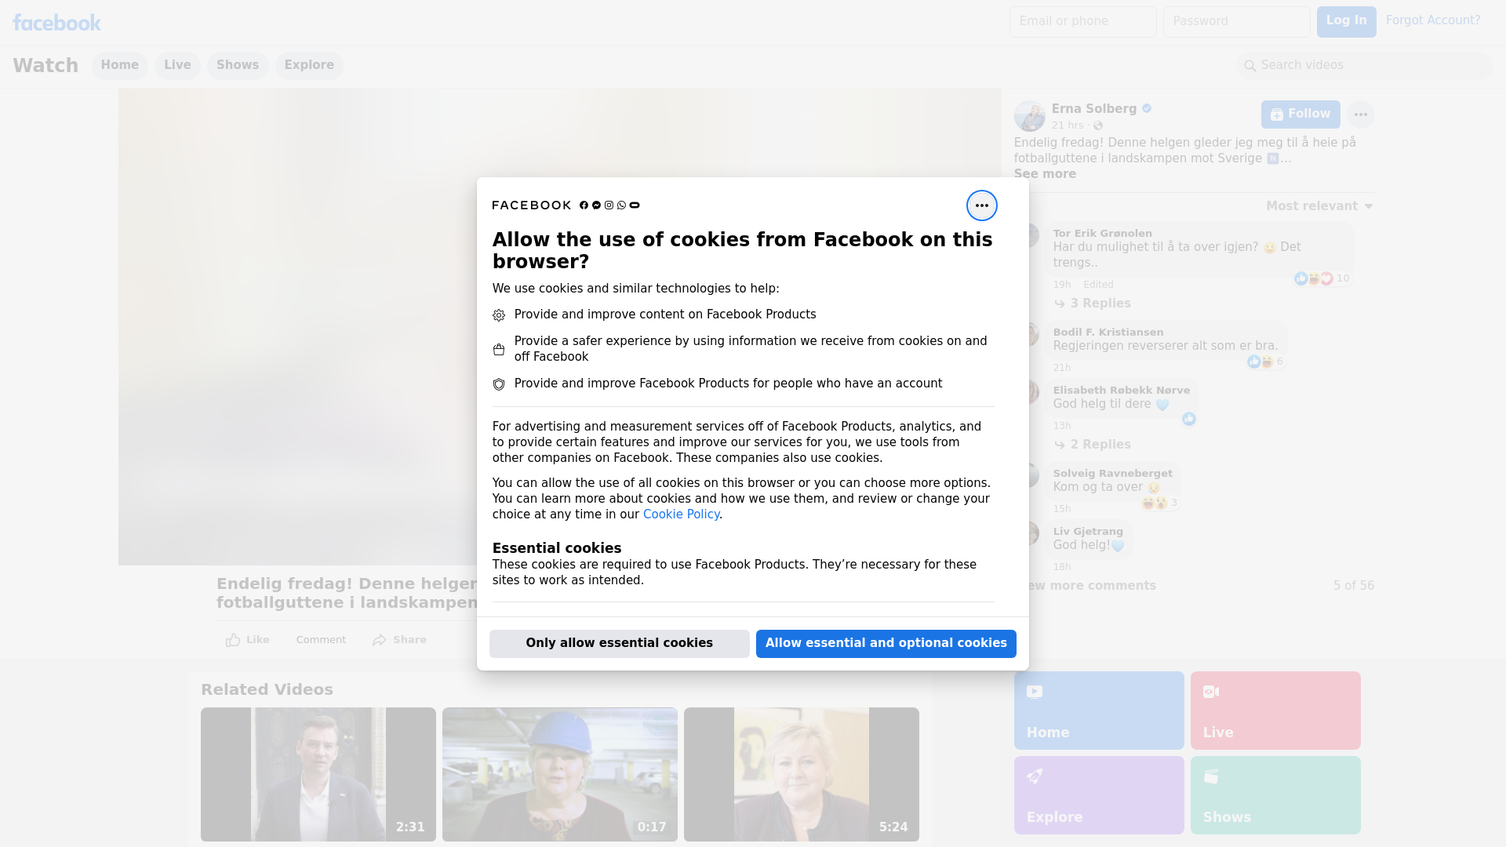Image resolution: width=1506 pixels, height=847 pixels.
Task: Open the Shows tile in right sidebar
Action: 1275,795
